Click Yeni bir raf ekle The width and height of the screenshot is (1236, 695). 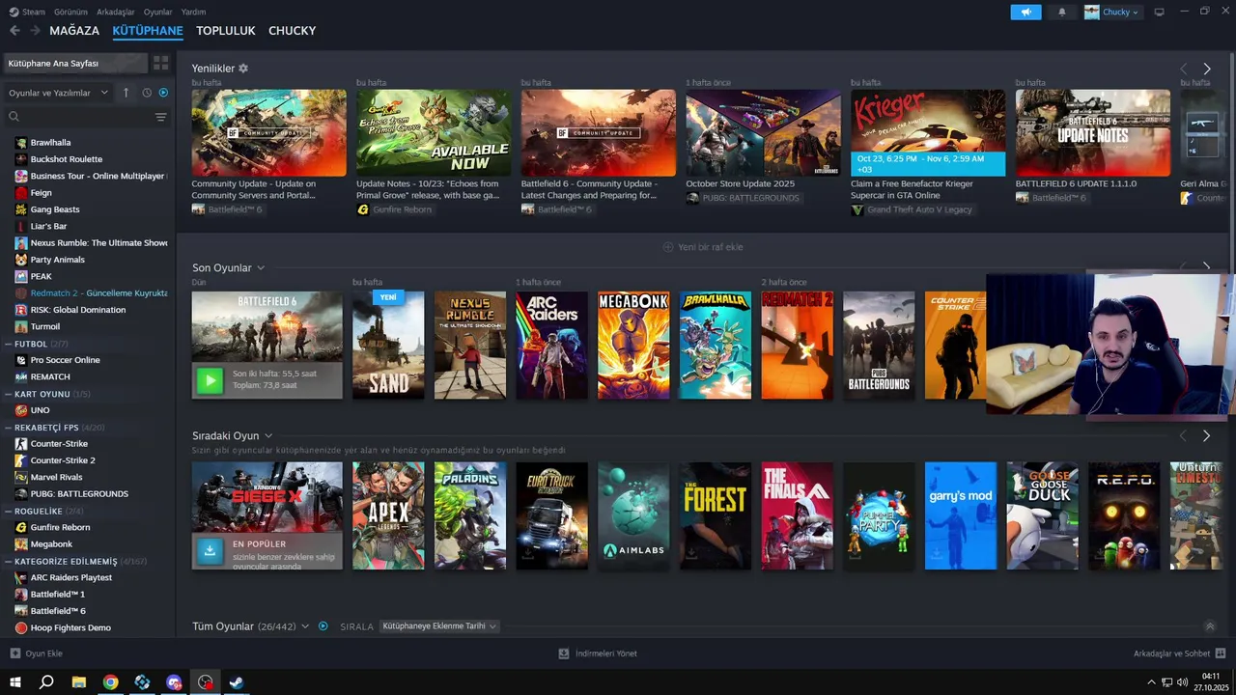703,247
